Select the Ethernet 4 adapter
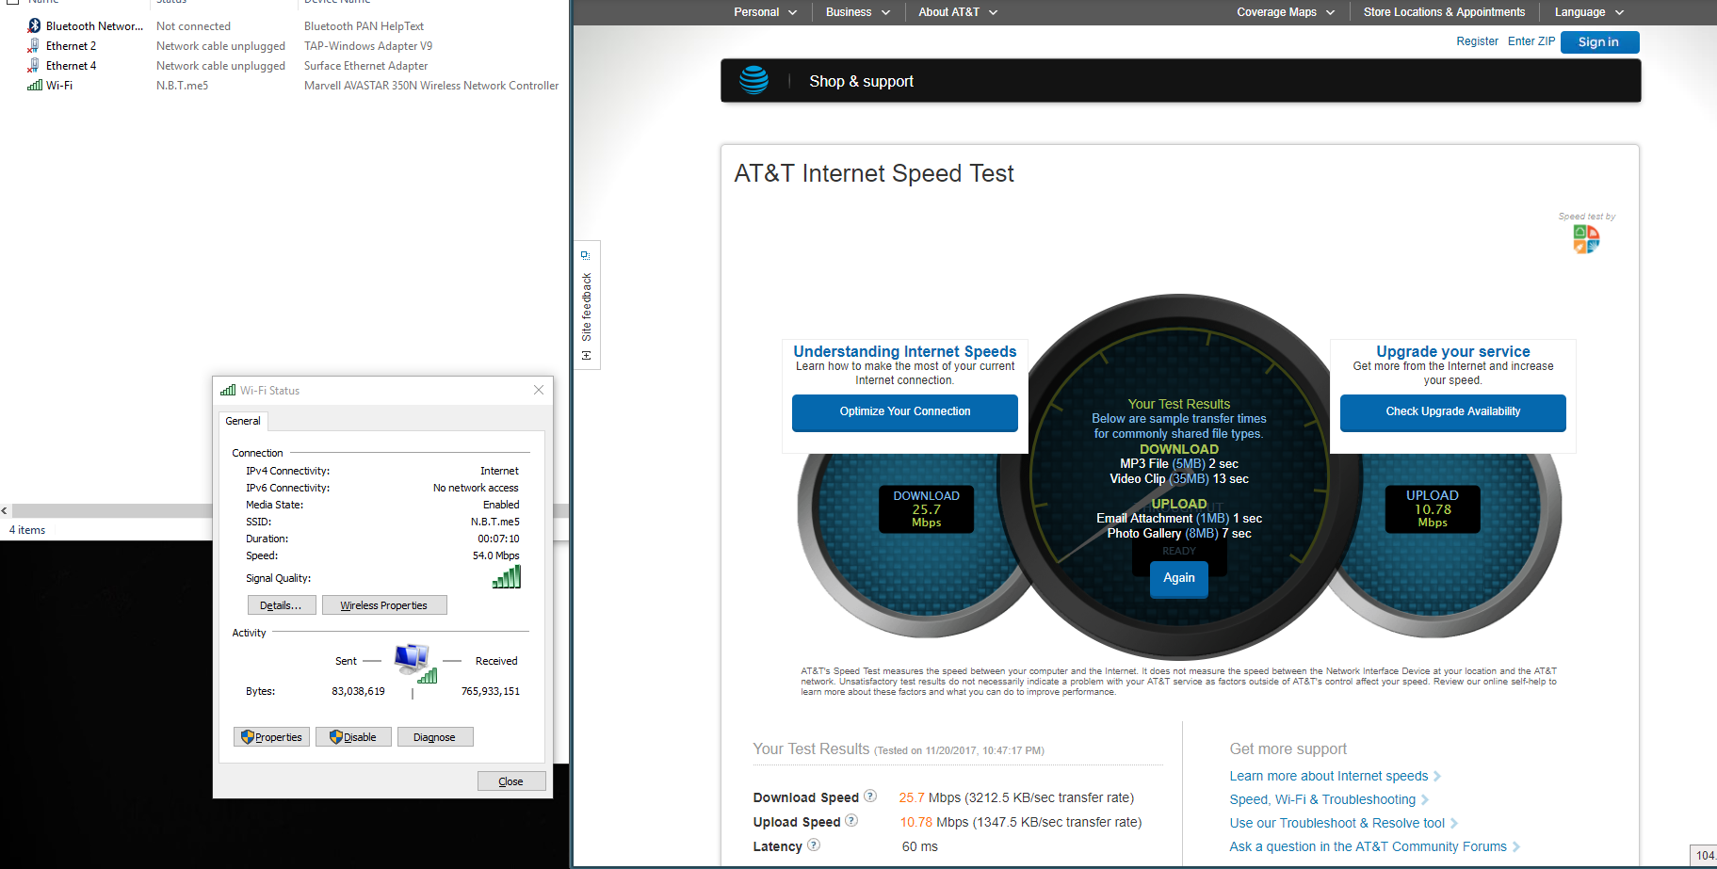The height and width of the screenshot is (869, 1717). coord(71,66)
